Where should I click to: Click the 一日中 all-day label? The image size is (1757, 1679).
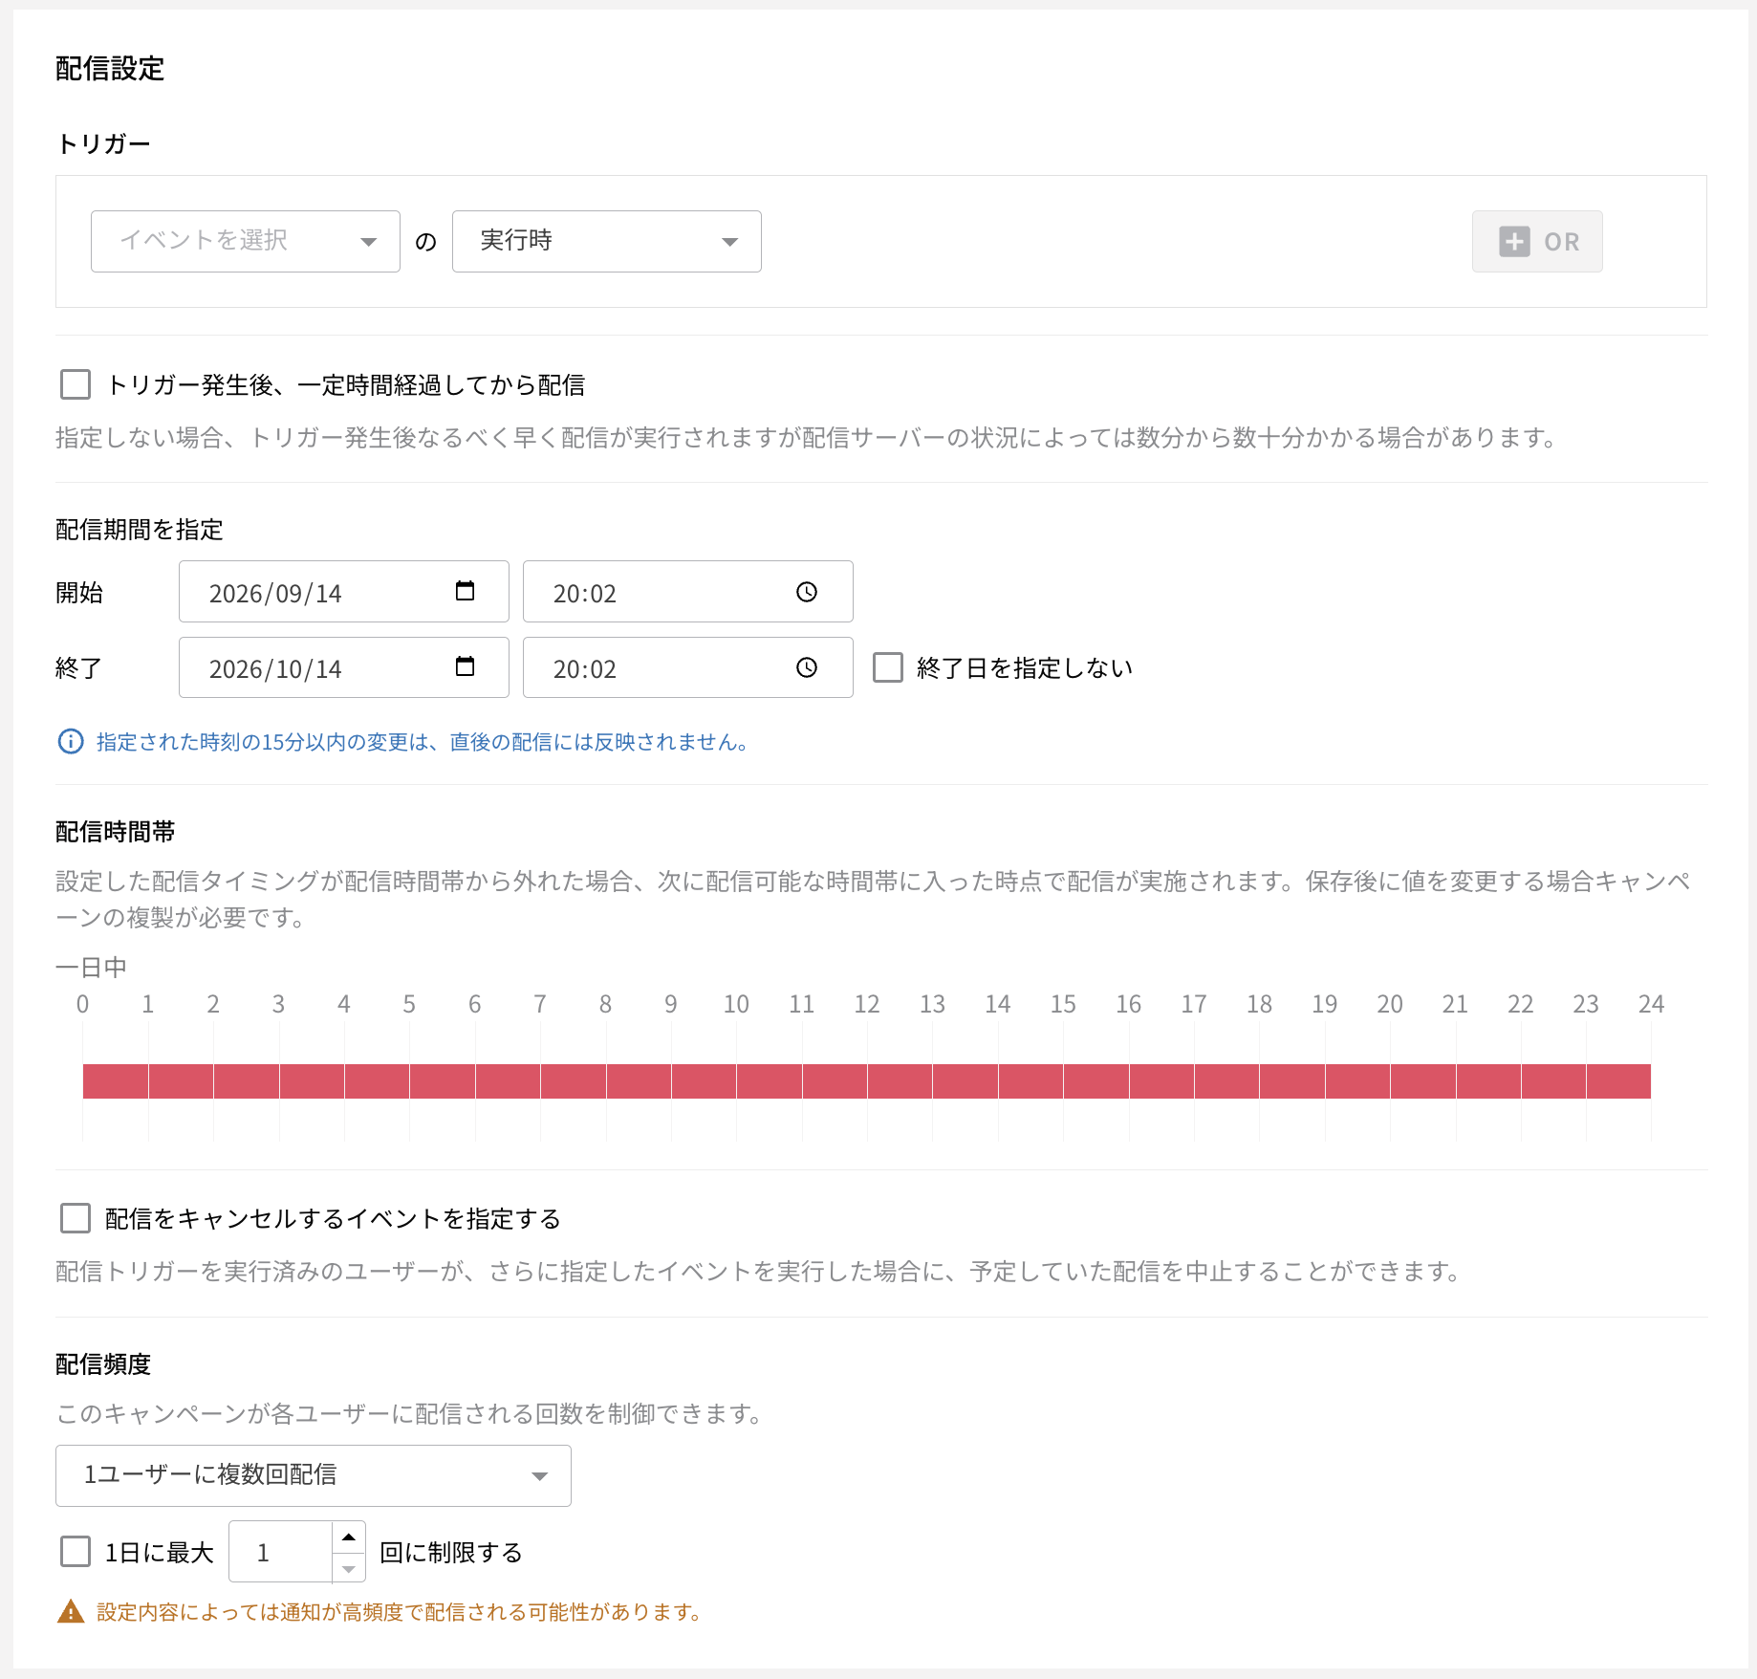point(91,968)
